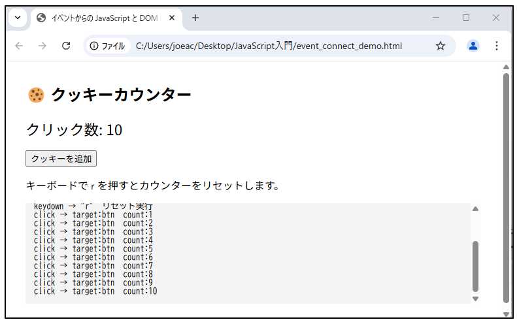The height and width of the screenshot is (324, 517).
Task: Reload the event_connect_demo page
Action: pyautogui.click(x=65, y=46)
